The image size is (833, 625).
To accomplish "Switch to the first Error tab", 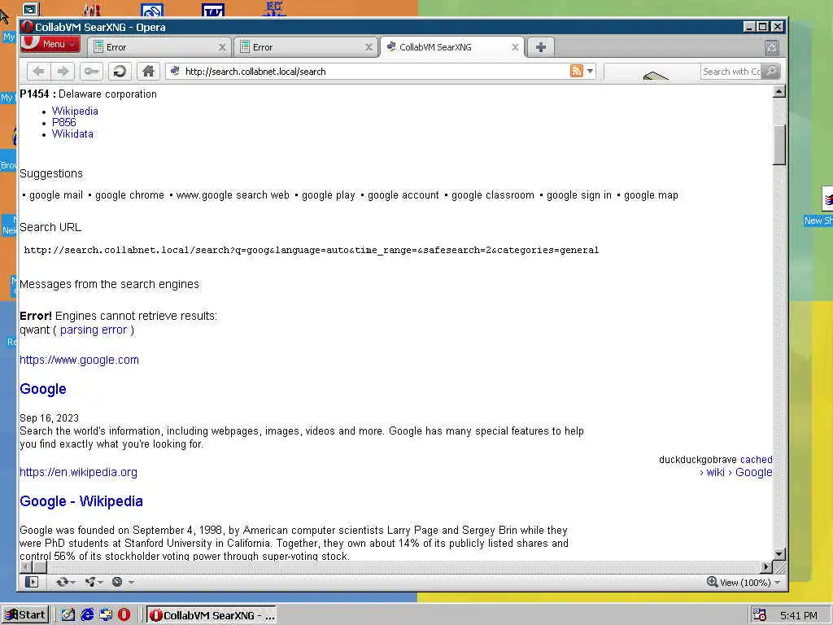I will pyautogui.click(x=159, y=47).
